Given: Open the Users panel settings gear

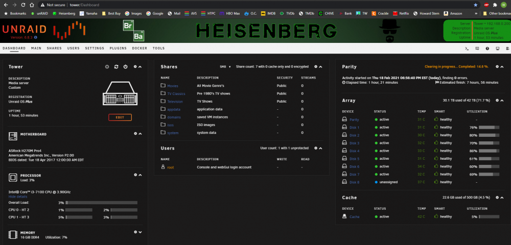Looking at the screenshot, I should pos(315,148).
